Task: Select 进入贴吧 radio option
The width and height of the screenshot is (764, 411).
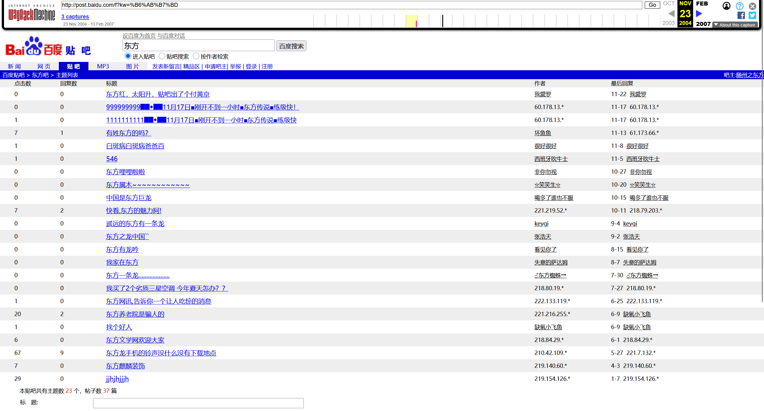Action: tap(128, 56)
